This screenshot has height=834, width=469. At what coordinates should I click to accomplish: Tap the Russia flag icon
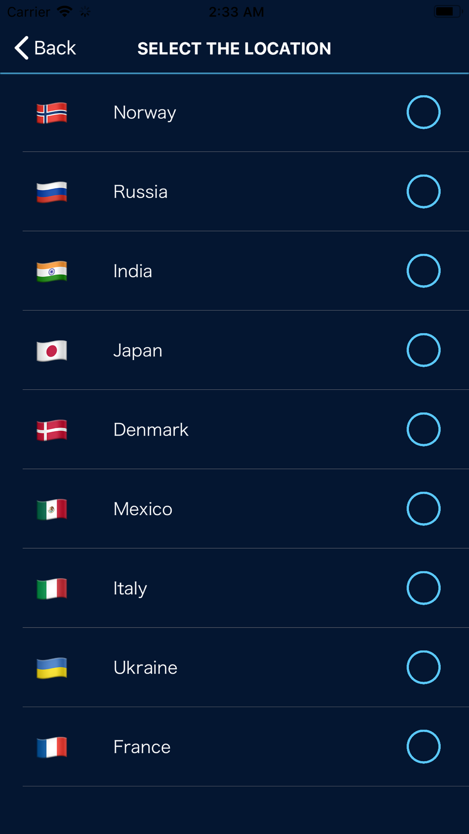coord(52,192)
